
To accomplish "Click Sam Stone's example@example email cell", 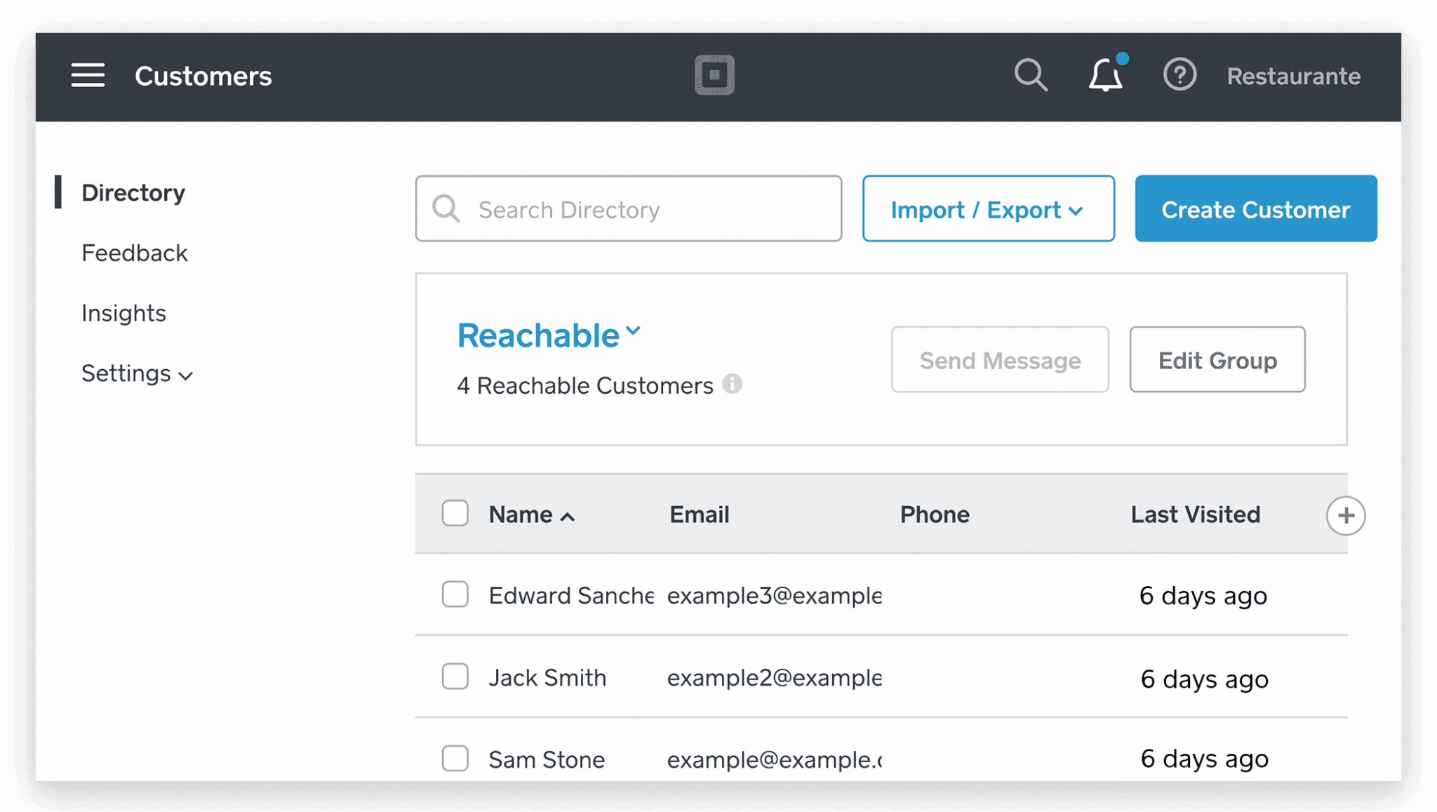I will tap(775, 759).
